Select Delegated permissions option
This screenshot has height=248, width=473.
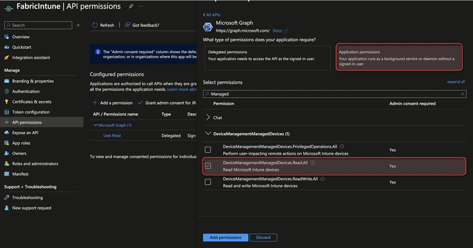[x=267, y=58]
